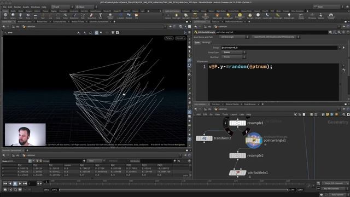Add an Ambient Light from the shelf
The image size is (350, 197).
click(x=289, y=16)
